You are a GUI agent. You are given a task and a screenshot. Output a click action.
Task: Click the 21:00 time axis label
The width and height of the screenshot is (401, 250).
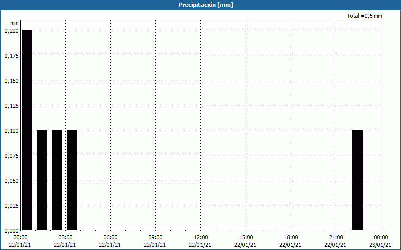[x=336, y=238]
